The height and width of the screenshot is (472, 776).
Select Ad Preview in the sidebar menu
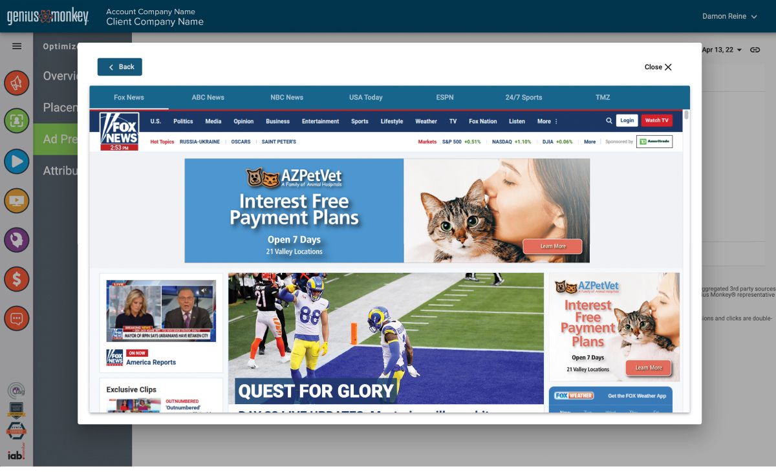[x=61, y=139]
